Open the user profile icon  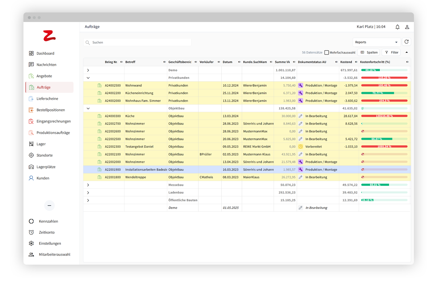407,27
